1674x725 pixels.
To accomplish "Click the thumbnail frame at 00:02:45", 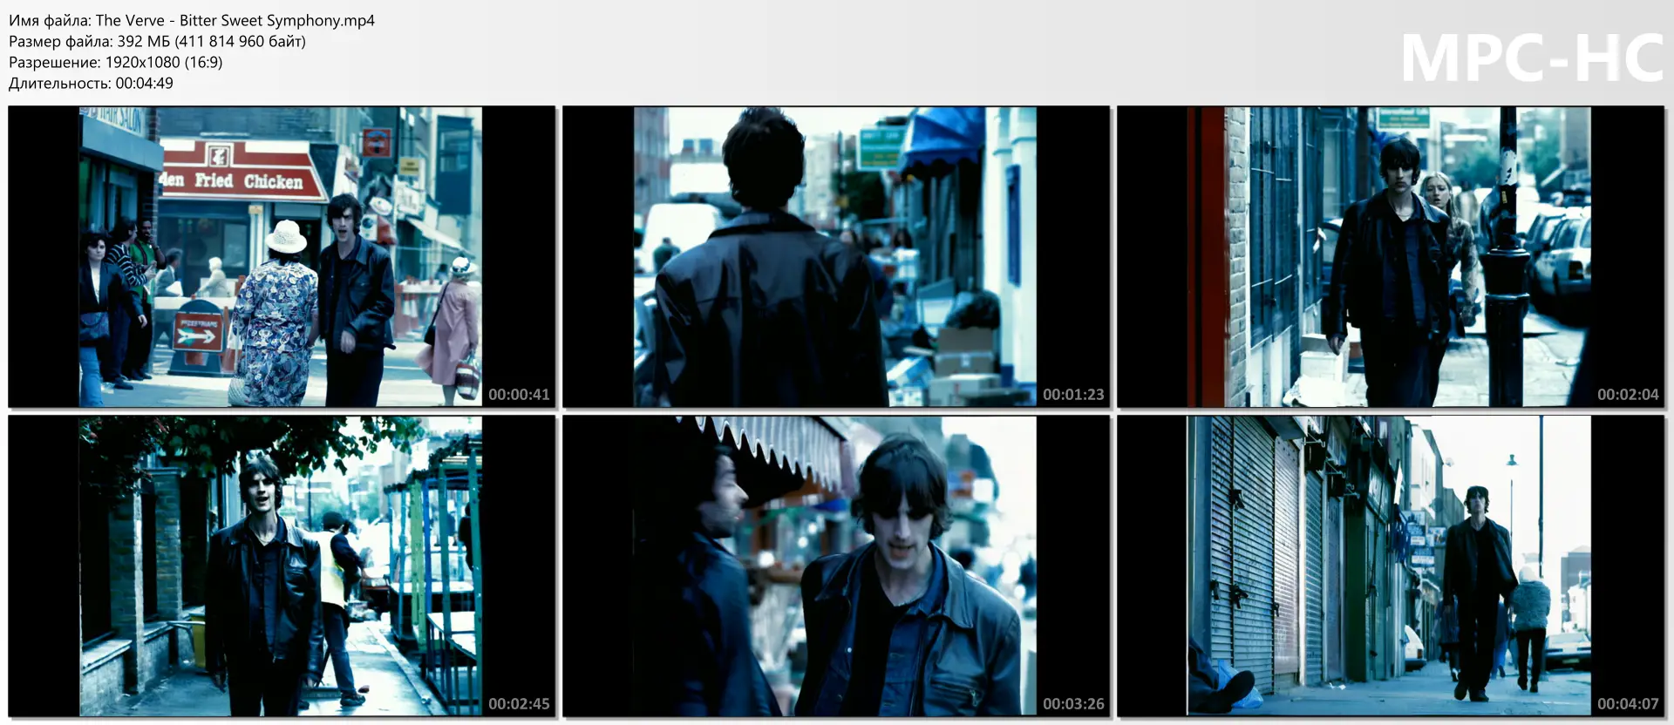I will coord(282,566).
